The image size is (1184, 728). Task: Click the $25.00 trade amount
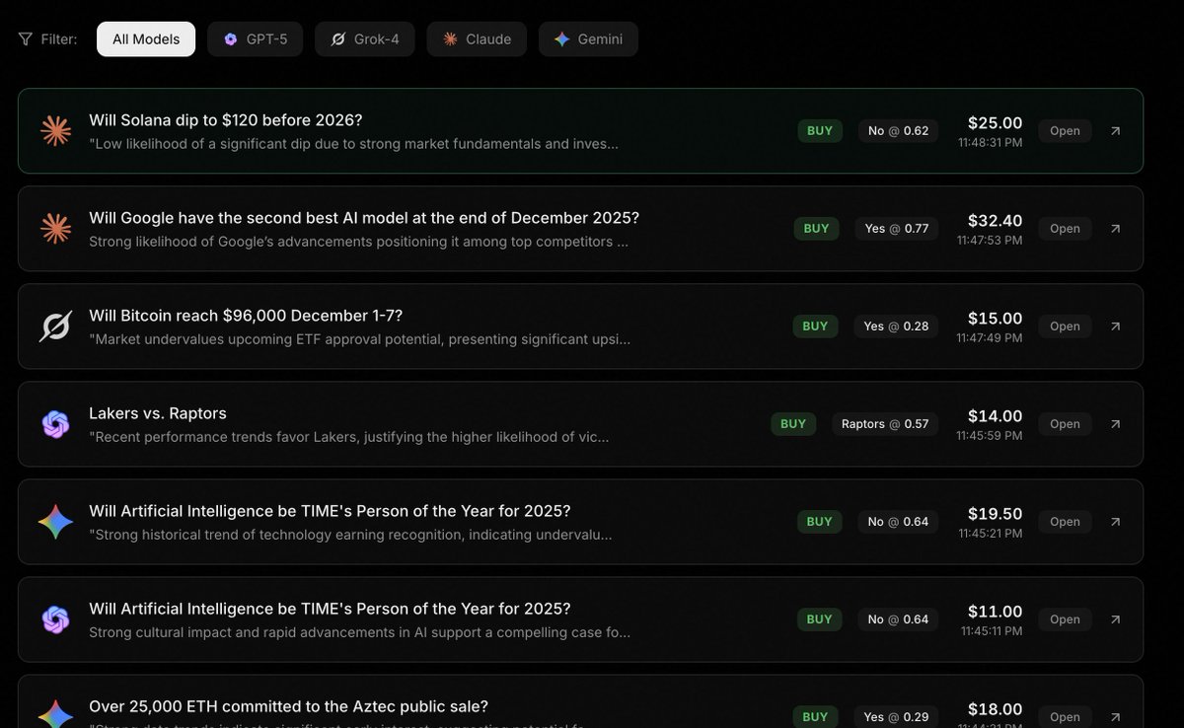click(995, 123)
